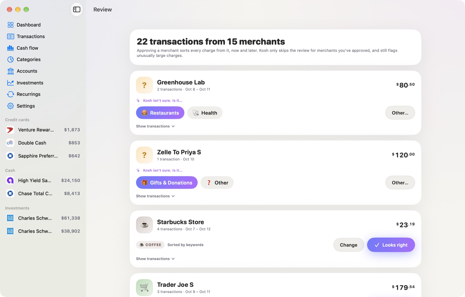Click the Cash flow bar chart icon
The image size is (465, 297).
11,48
